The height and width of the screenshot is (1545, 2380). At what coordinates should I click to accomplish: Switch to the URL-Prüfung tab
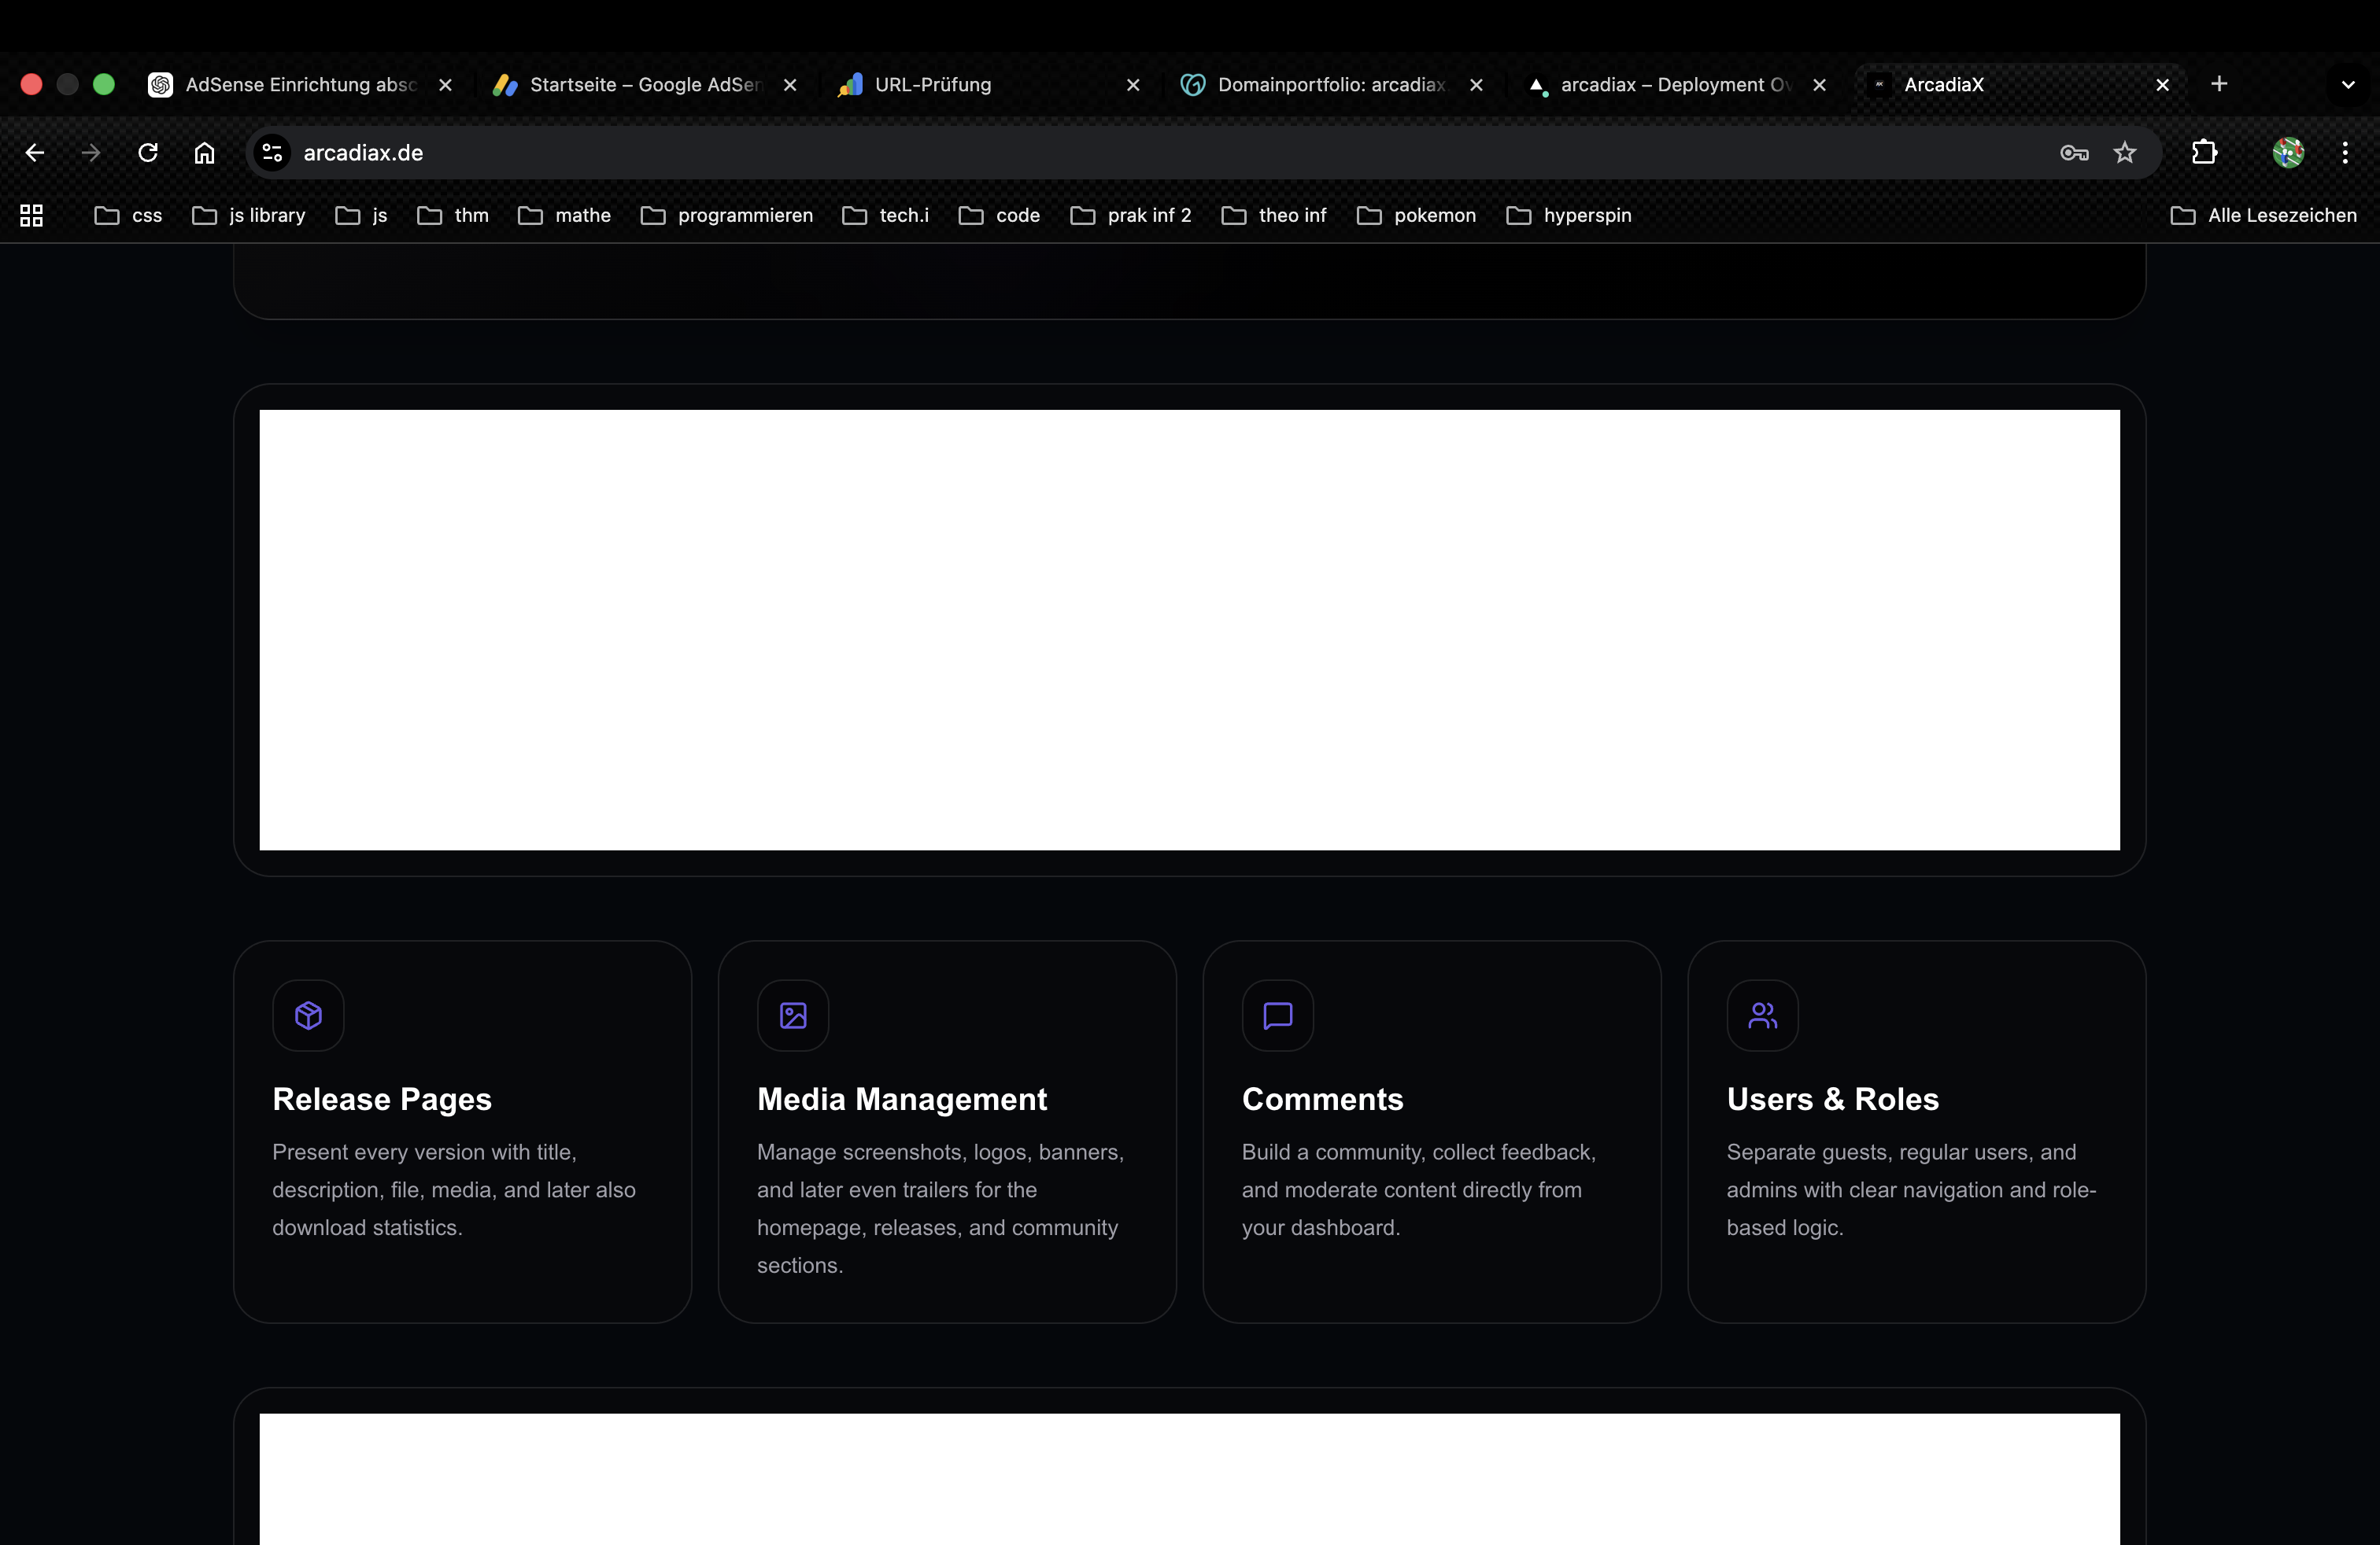(932, 85)
